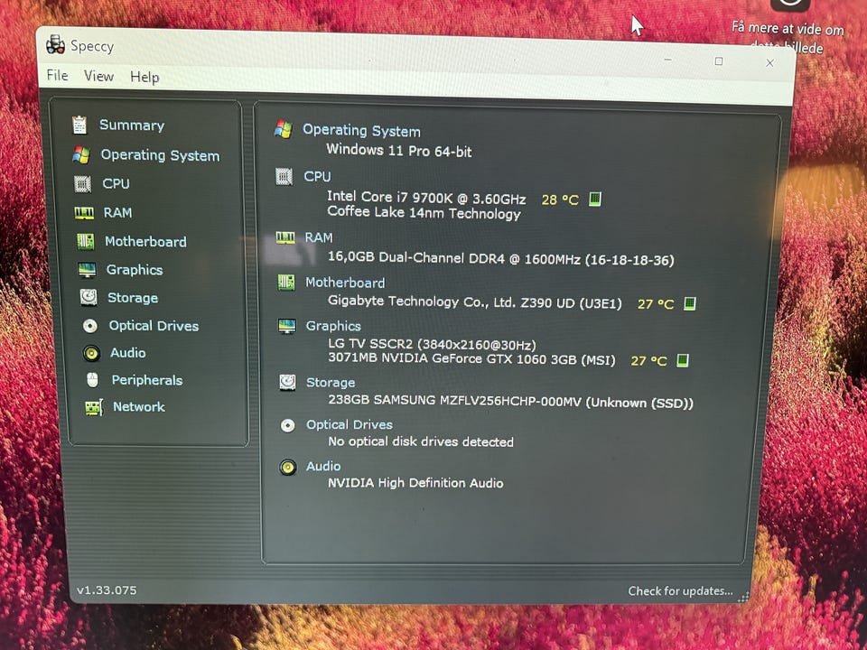Click the Speccy app icon in title bar

point(55,45)
